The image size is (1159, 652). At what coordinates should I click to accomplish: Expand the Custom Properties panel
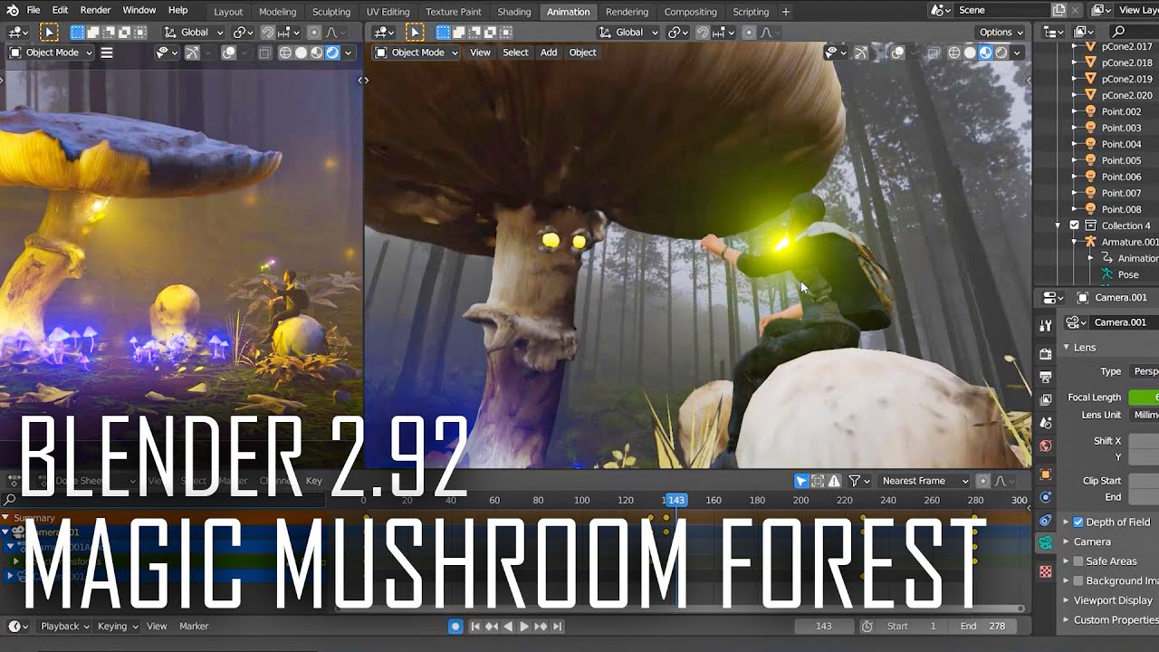(x=1116, y=620)
